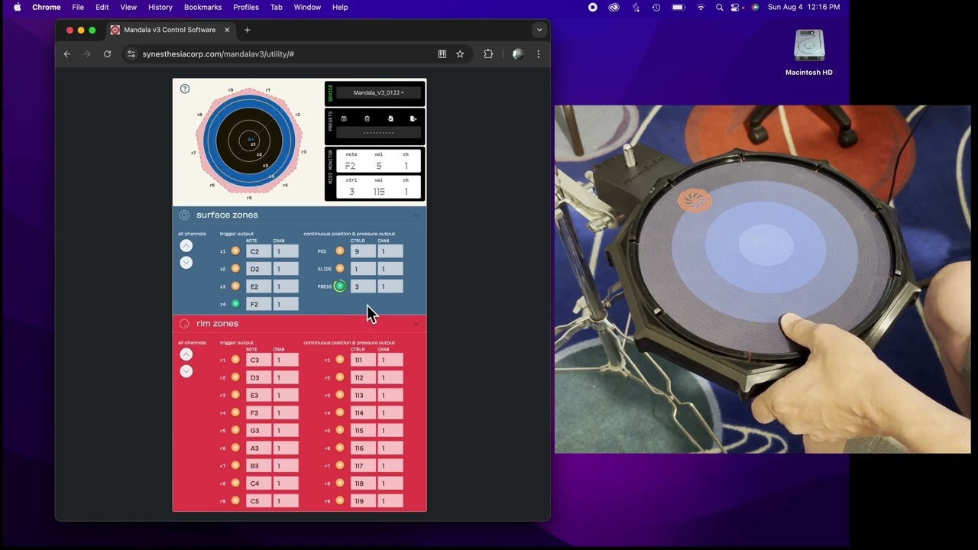Open a new Chrome tab
The width and height of the screenshot is (978, 550).
(247, 30)
